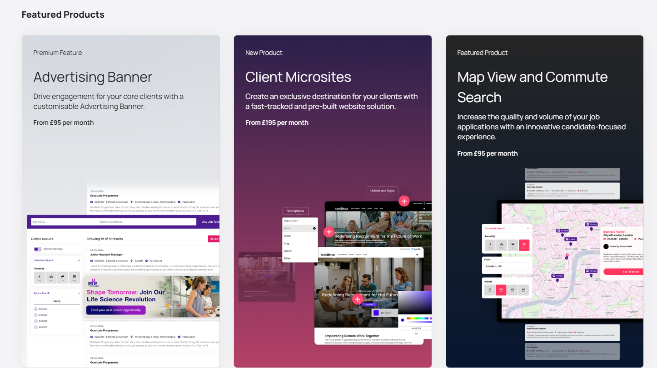Select Walk travel icon in Advertising Banner card
Screen dimensions: 657x368
click(39, 277)
